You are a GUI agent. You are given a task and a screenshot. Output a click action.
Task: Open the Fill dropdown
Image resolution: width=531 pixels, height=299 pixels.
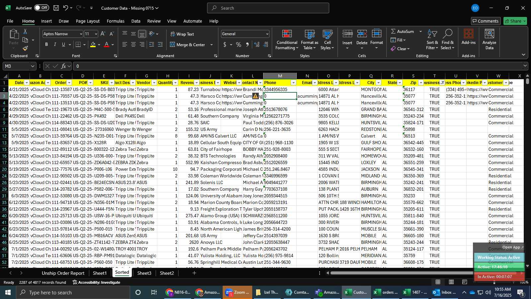(x=398, y=40)
